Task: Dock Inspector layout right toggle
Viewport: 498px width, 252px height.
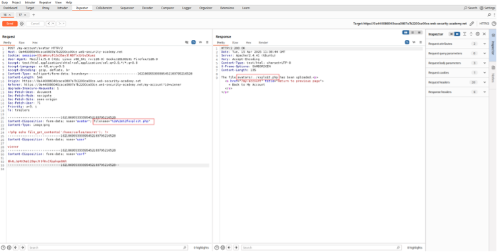Action: (457, 34)
